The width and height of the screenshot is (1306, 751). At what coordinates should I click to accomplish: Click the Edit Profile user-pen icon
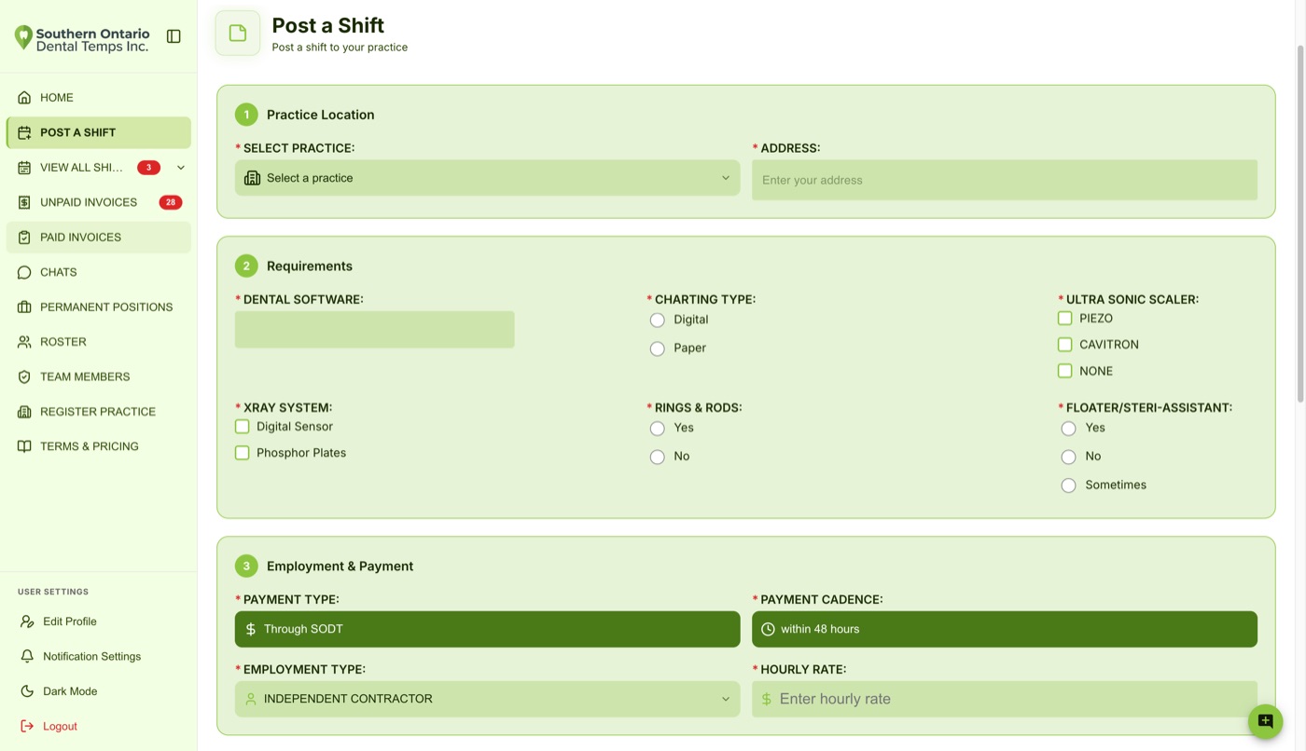pos(27,621)
